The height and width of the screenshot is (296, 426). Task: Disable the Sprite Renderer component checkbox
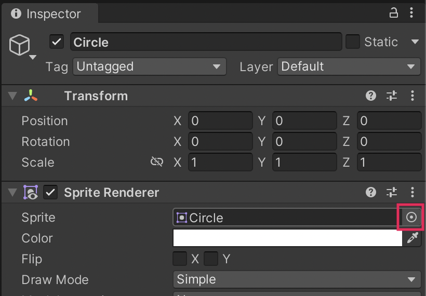coord(50,193)
